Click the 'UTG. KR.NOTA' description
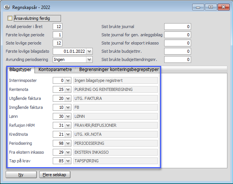This screenshot has height=184, width=233. 88,134
